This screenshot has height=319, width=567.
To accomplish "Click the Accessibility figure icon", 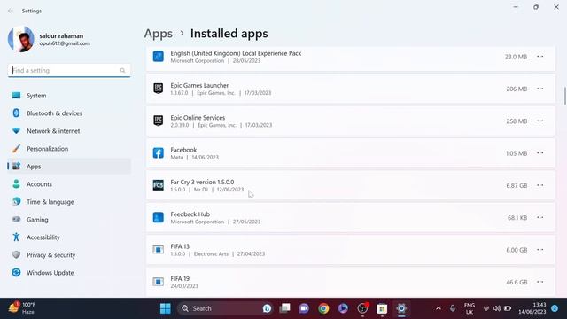I will (x=16, y=237).
